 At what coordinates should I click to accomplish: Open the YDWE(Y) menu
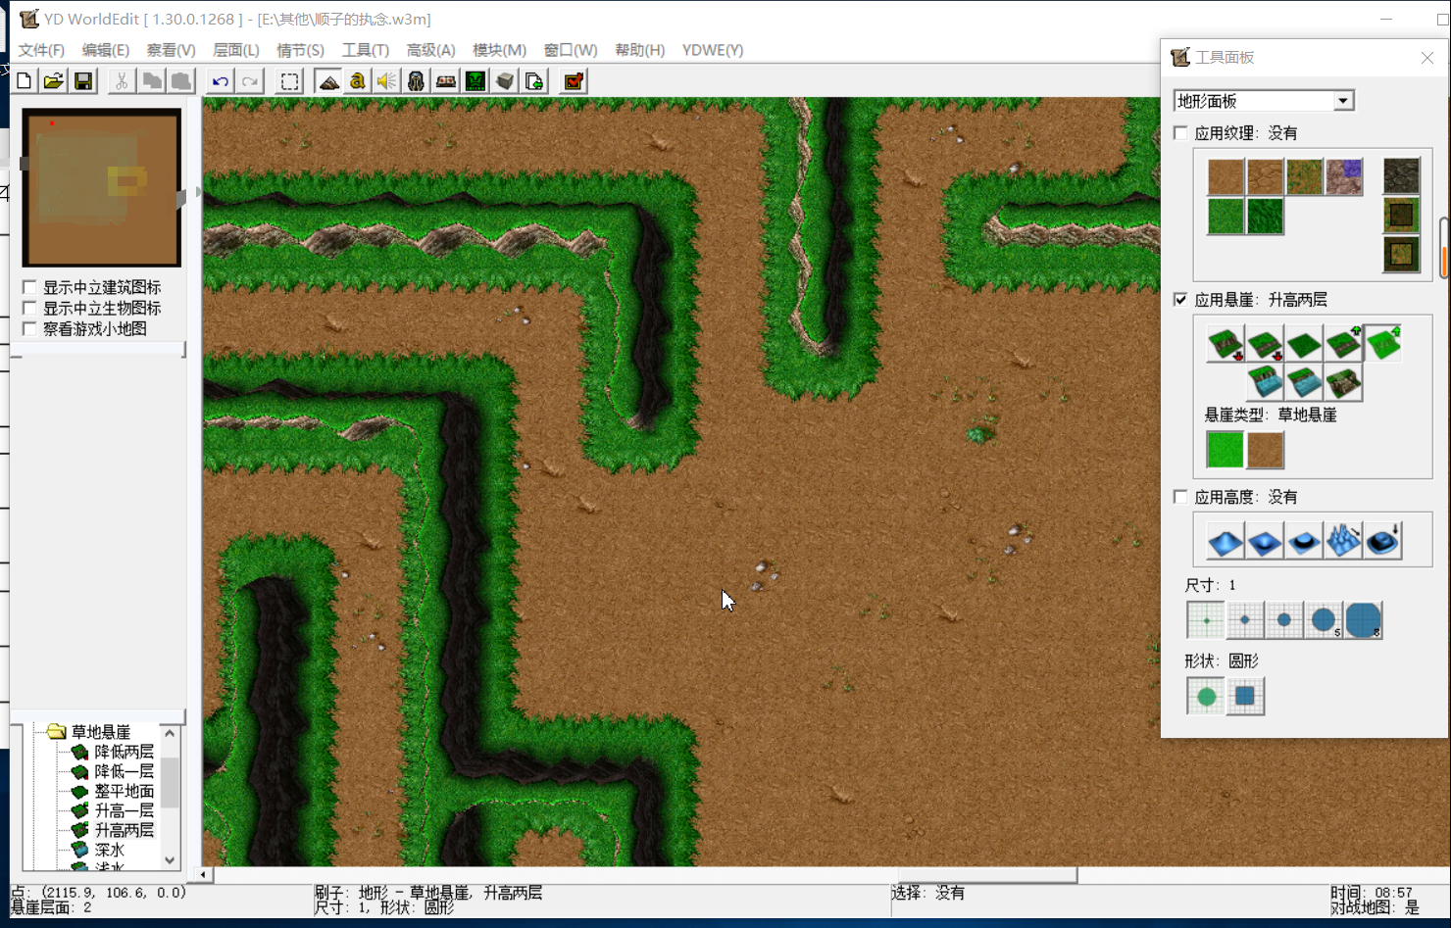pyautogui.click(x=713, y=50)
